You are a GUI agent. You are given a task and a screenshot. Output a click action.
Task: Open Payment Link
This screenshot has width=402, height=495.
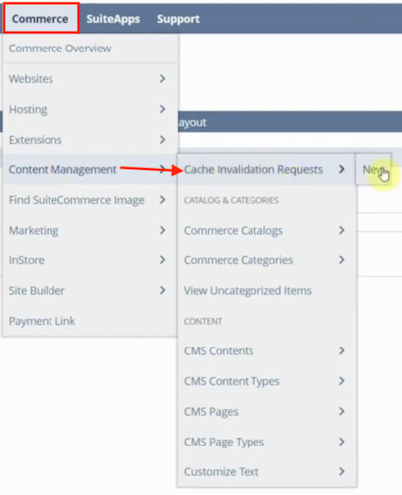coord(42,321)
